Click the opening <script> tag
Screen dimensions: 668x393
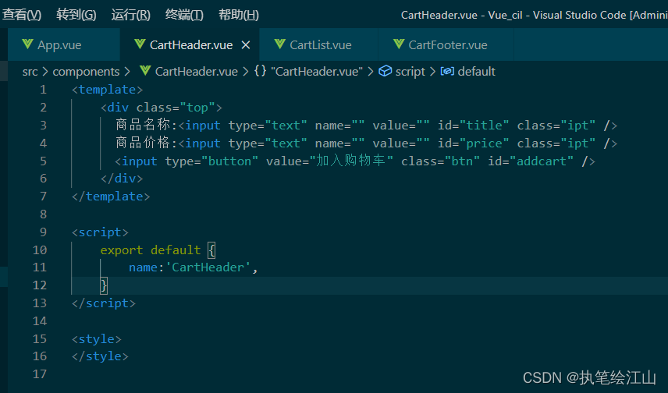pyautogui.click(x=100, y=232)
